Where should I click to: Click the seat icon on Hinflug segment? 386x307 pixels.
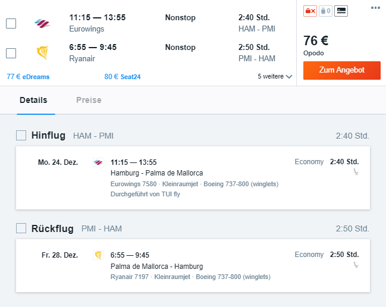(x=356, y=172)
